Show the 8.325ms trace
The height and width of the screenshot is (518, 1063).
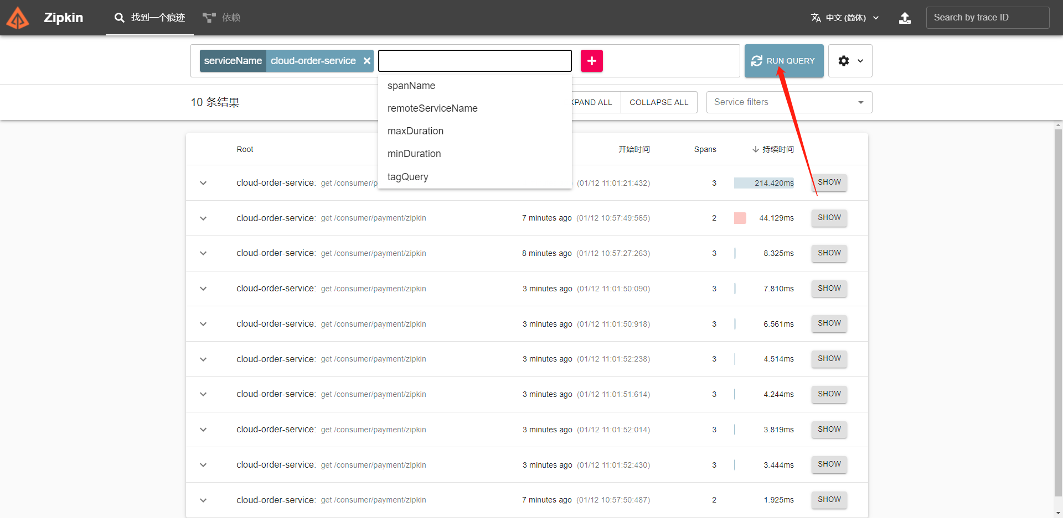click(x=829, y=253)
